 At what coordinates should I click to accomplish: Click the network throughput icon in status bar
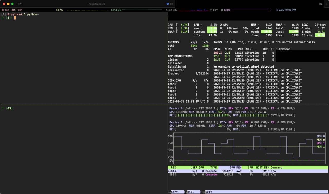167,10
